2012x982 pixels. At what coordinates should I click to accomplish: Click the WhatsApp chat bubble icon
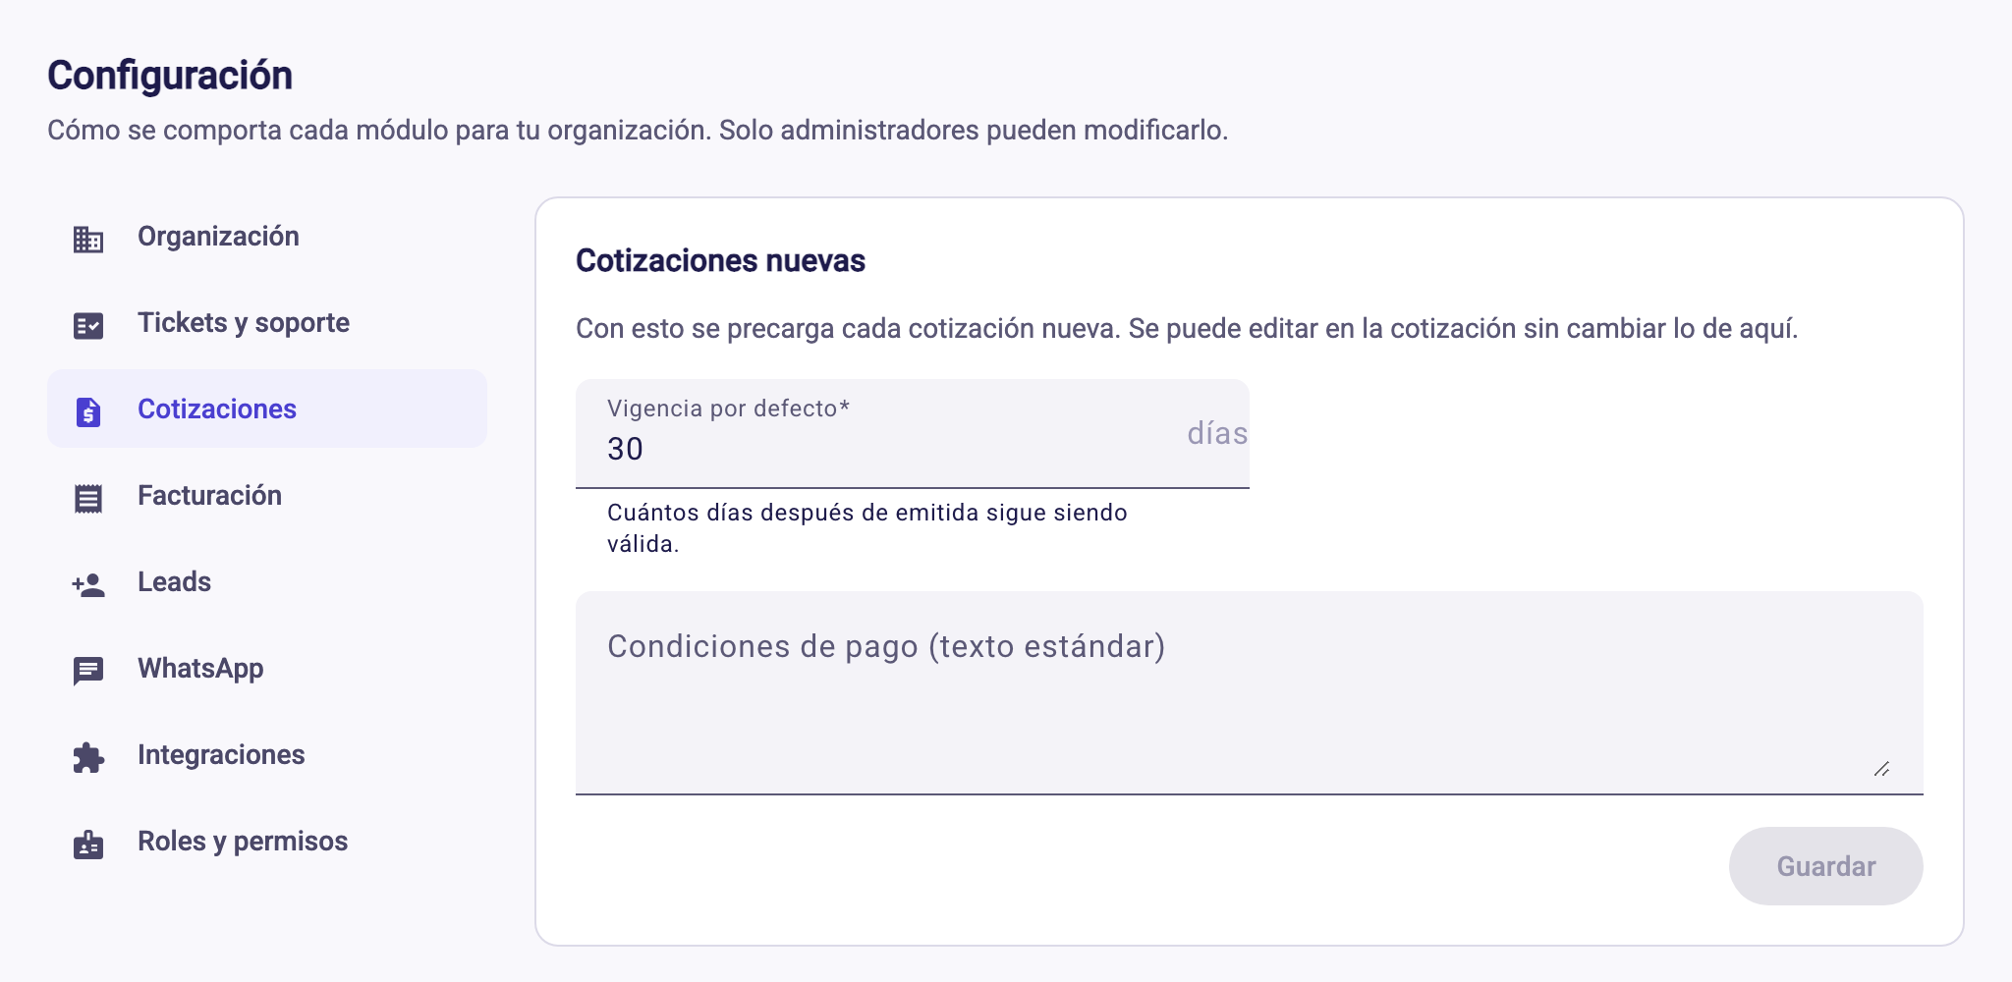pyautogui.click(x=88, y=671)
